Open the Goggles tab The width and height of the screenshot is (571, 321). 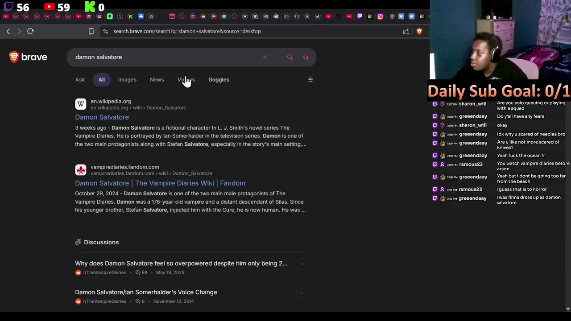tap(219, 79)
